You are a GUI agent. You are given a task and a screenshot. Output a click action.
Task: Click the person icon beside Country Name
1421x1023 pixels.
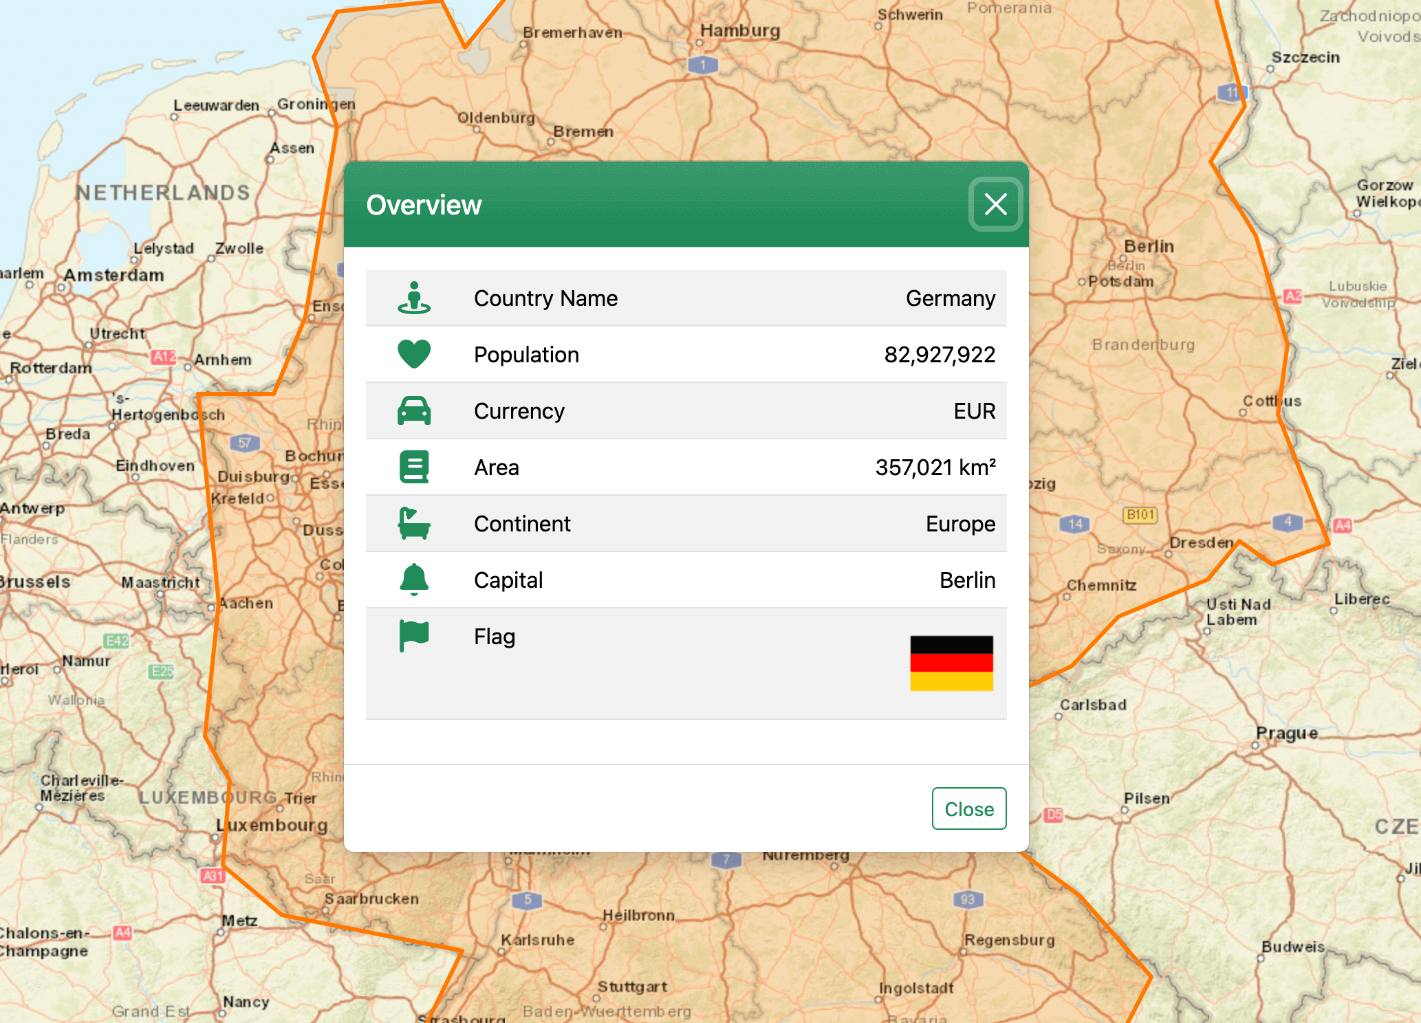pos(413,298)
